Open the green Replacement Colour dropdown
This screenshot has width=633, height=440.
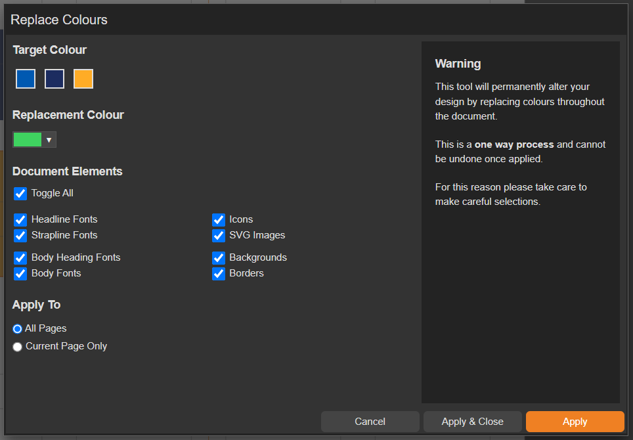(x=28, y=140)
